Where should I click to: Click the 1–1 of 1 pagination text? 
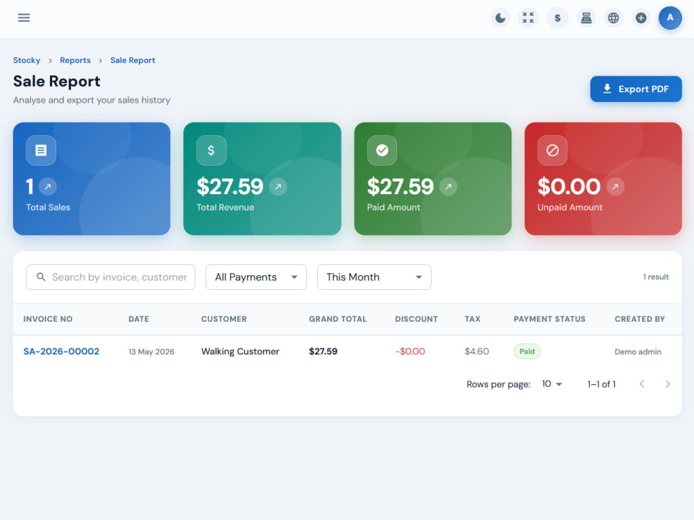tap(602, 384)
